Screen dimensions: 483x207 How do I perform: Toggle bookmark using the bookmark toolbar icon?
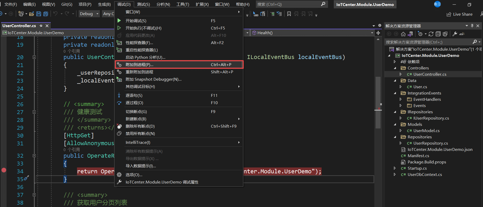tap(289, 14)
